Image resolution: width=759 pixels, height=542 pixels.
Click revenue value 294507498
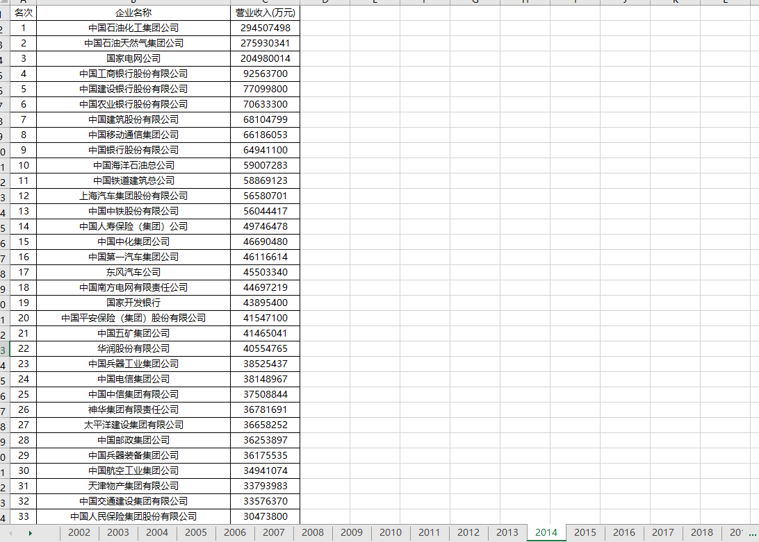click(x=266, y=28)
